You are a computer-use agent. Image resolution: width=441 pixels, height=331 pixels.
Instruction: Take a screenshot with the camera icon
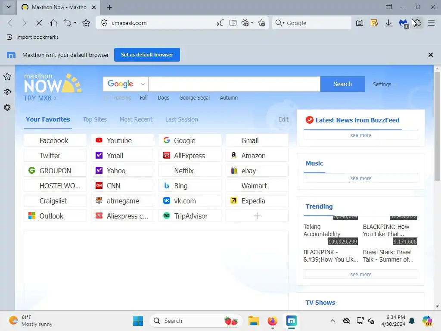(x=360, y=23)
